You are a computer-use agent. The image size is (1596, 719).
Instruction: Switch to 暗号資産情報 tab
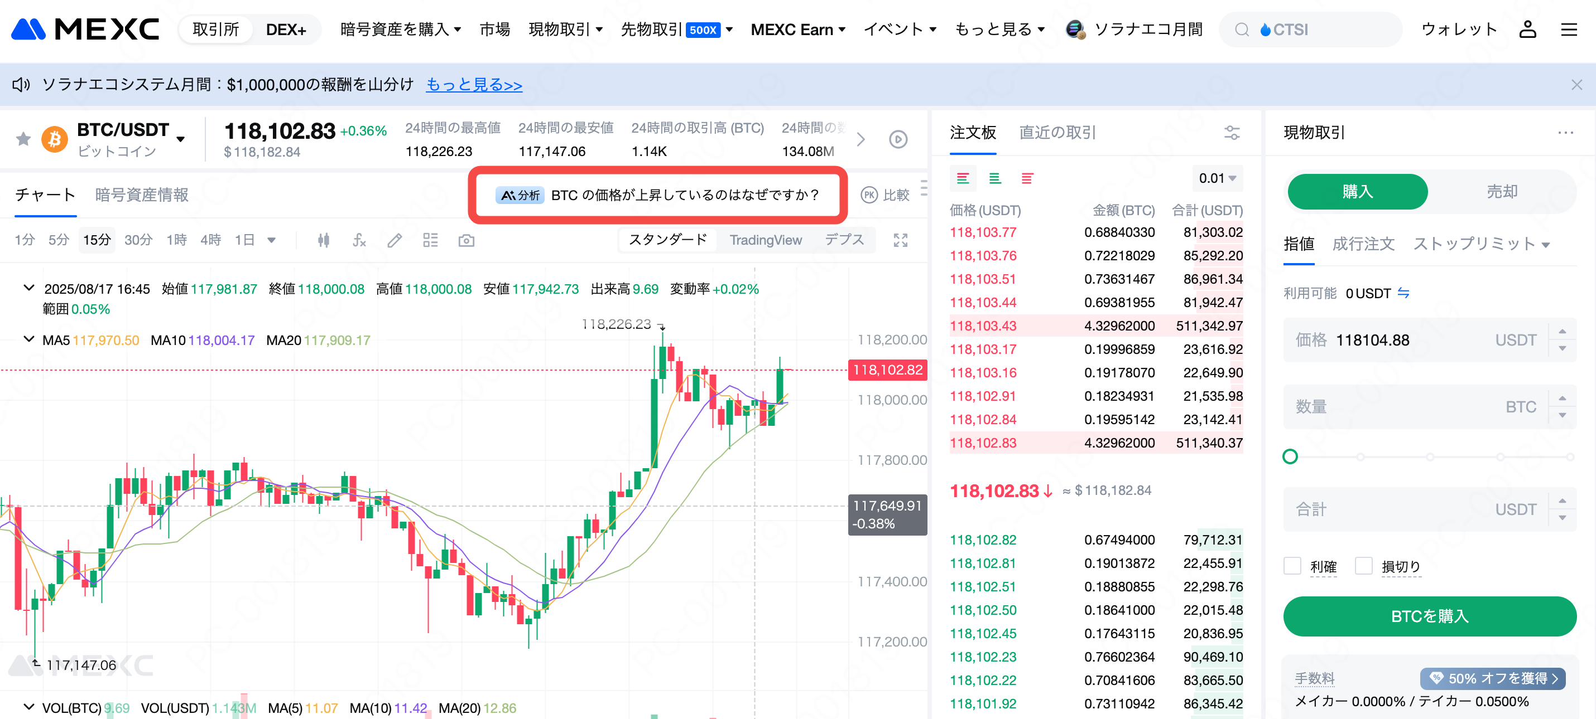point(141,195)
